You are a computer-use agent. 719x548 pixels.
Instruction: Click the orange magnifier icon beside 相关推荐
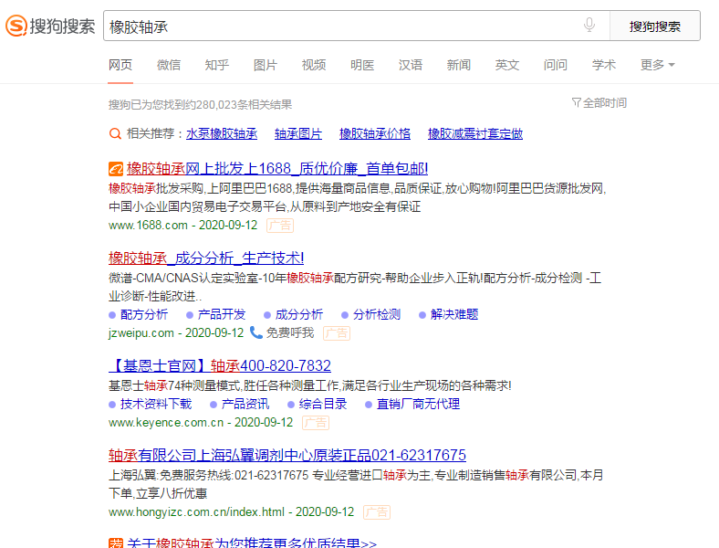115,133
